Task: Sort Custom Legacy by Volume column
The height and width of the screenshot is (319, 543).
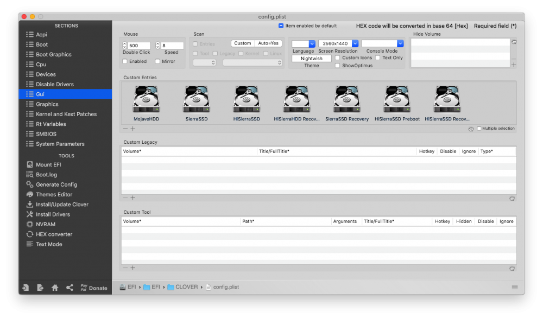Action: tap(189, 151)
